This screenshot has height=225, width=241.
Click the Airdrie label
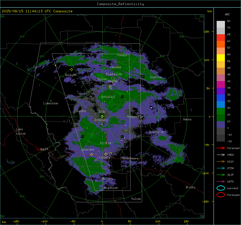(x=106, y=143)
